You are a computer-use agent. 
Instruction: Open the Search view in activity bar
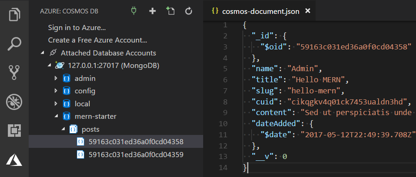(14, 43)
